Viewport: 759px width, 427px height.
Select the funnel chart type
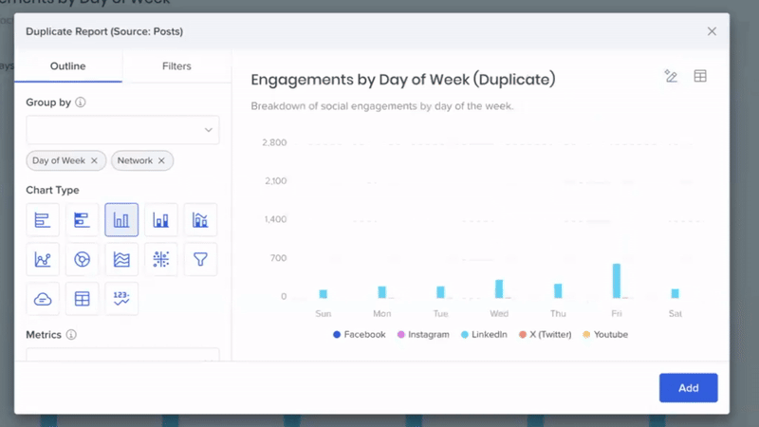pos(200,259)
